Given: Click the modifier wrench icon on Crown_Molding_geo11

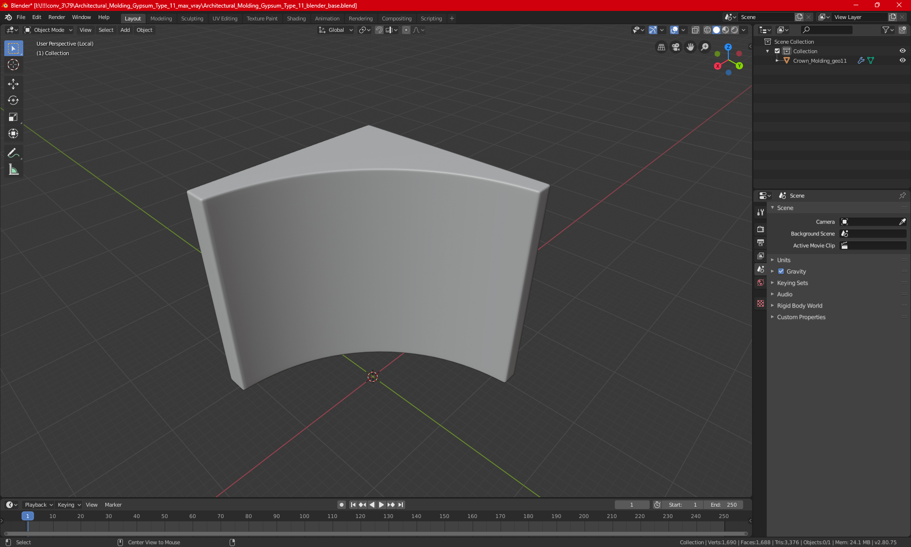Looking at the screenshot, I should [x=861, y=60].
